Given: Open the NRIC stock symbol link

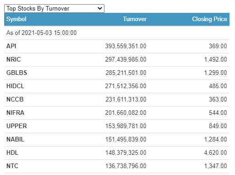Looking at the screenshot, I should coord(14,59).
